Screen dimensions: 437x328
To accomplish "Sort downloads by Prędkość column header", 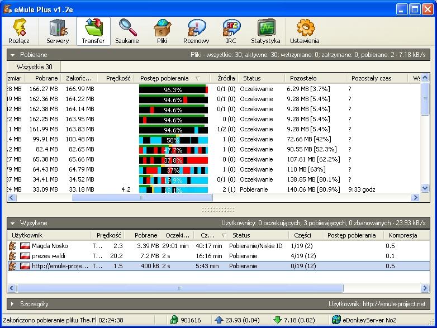I will (x=116, y=78).
